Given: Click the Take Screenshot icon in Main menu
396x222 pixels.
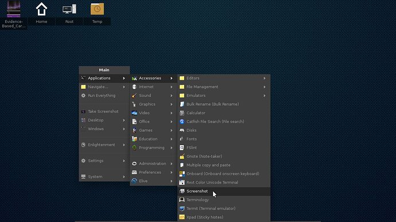Looking at the screenshot, I should (83, 111).
